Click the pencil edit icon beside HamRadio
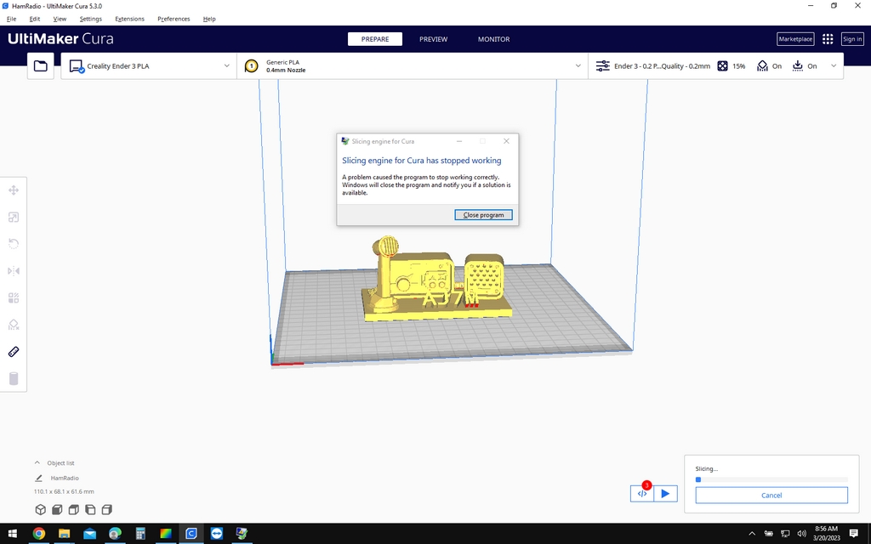The image size is (871, 544). 38,478
